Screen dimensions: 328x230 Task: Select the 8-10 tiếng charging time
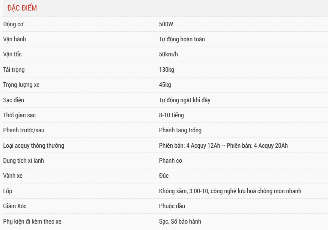[172, 115]
